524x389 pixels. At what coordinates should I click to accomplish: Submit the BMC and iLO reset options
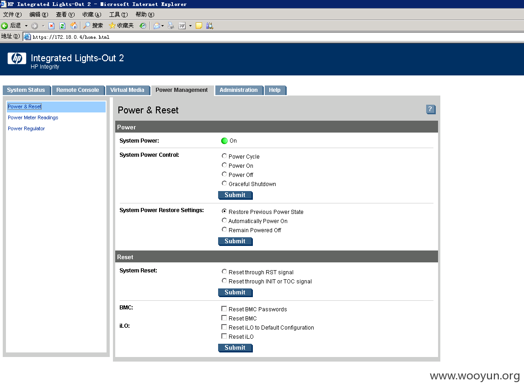235,348
